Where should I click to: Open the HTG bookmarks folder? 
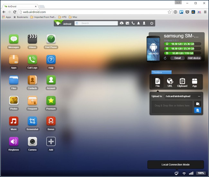(62, 17)
